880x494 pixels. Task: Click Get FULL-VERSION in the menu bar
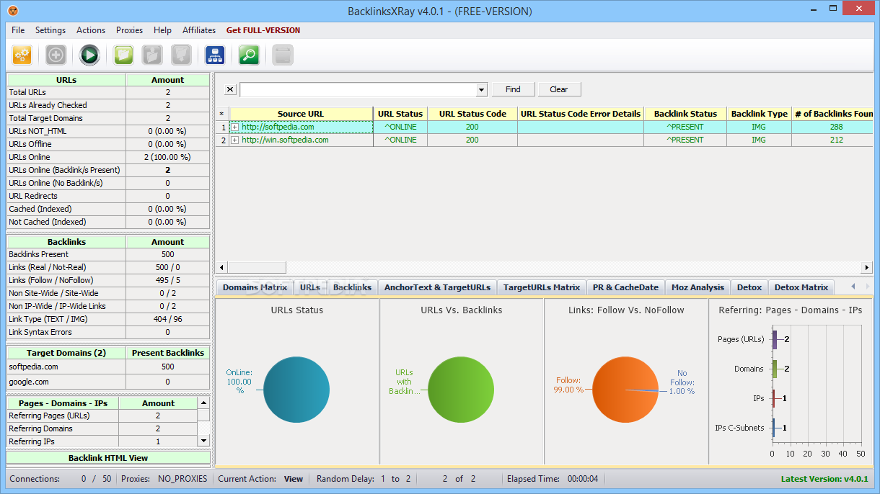(263, 30)
